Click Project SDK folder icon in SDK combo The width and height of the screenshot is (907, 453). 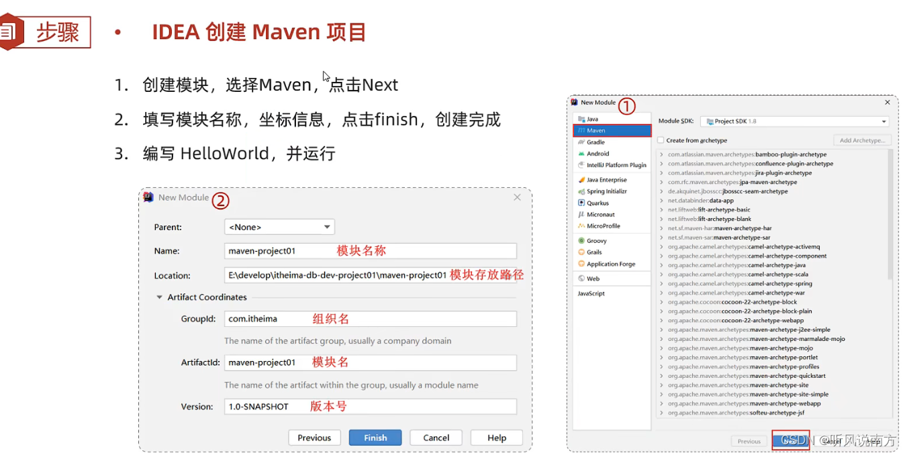click(x=709, y=121)
